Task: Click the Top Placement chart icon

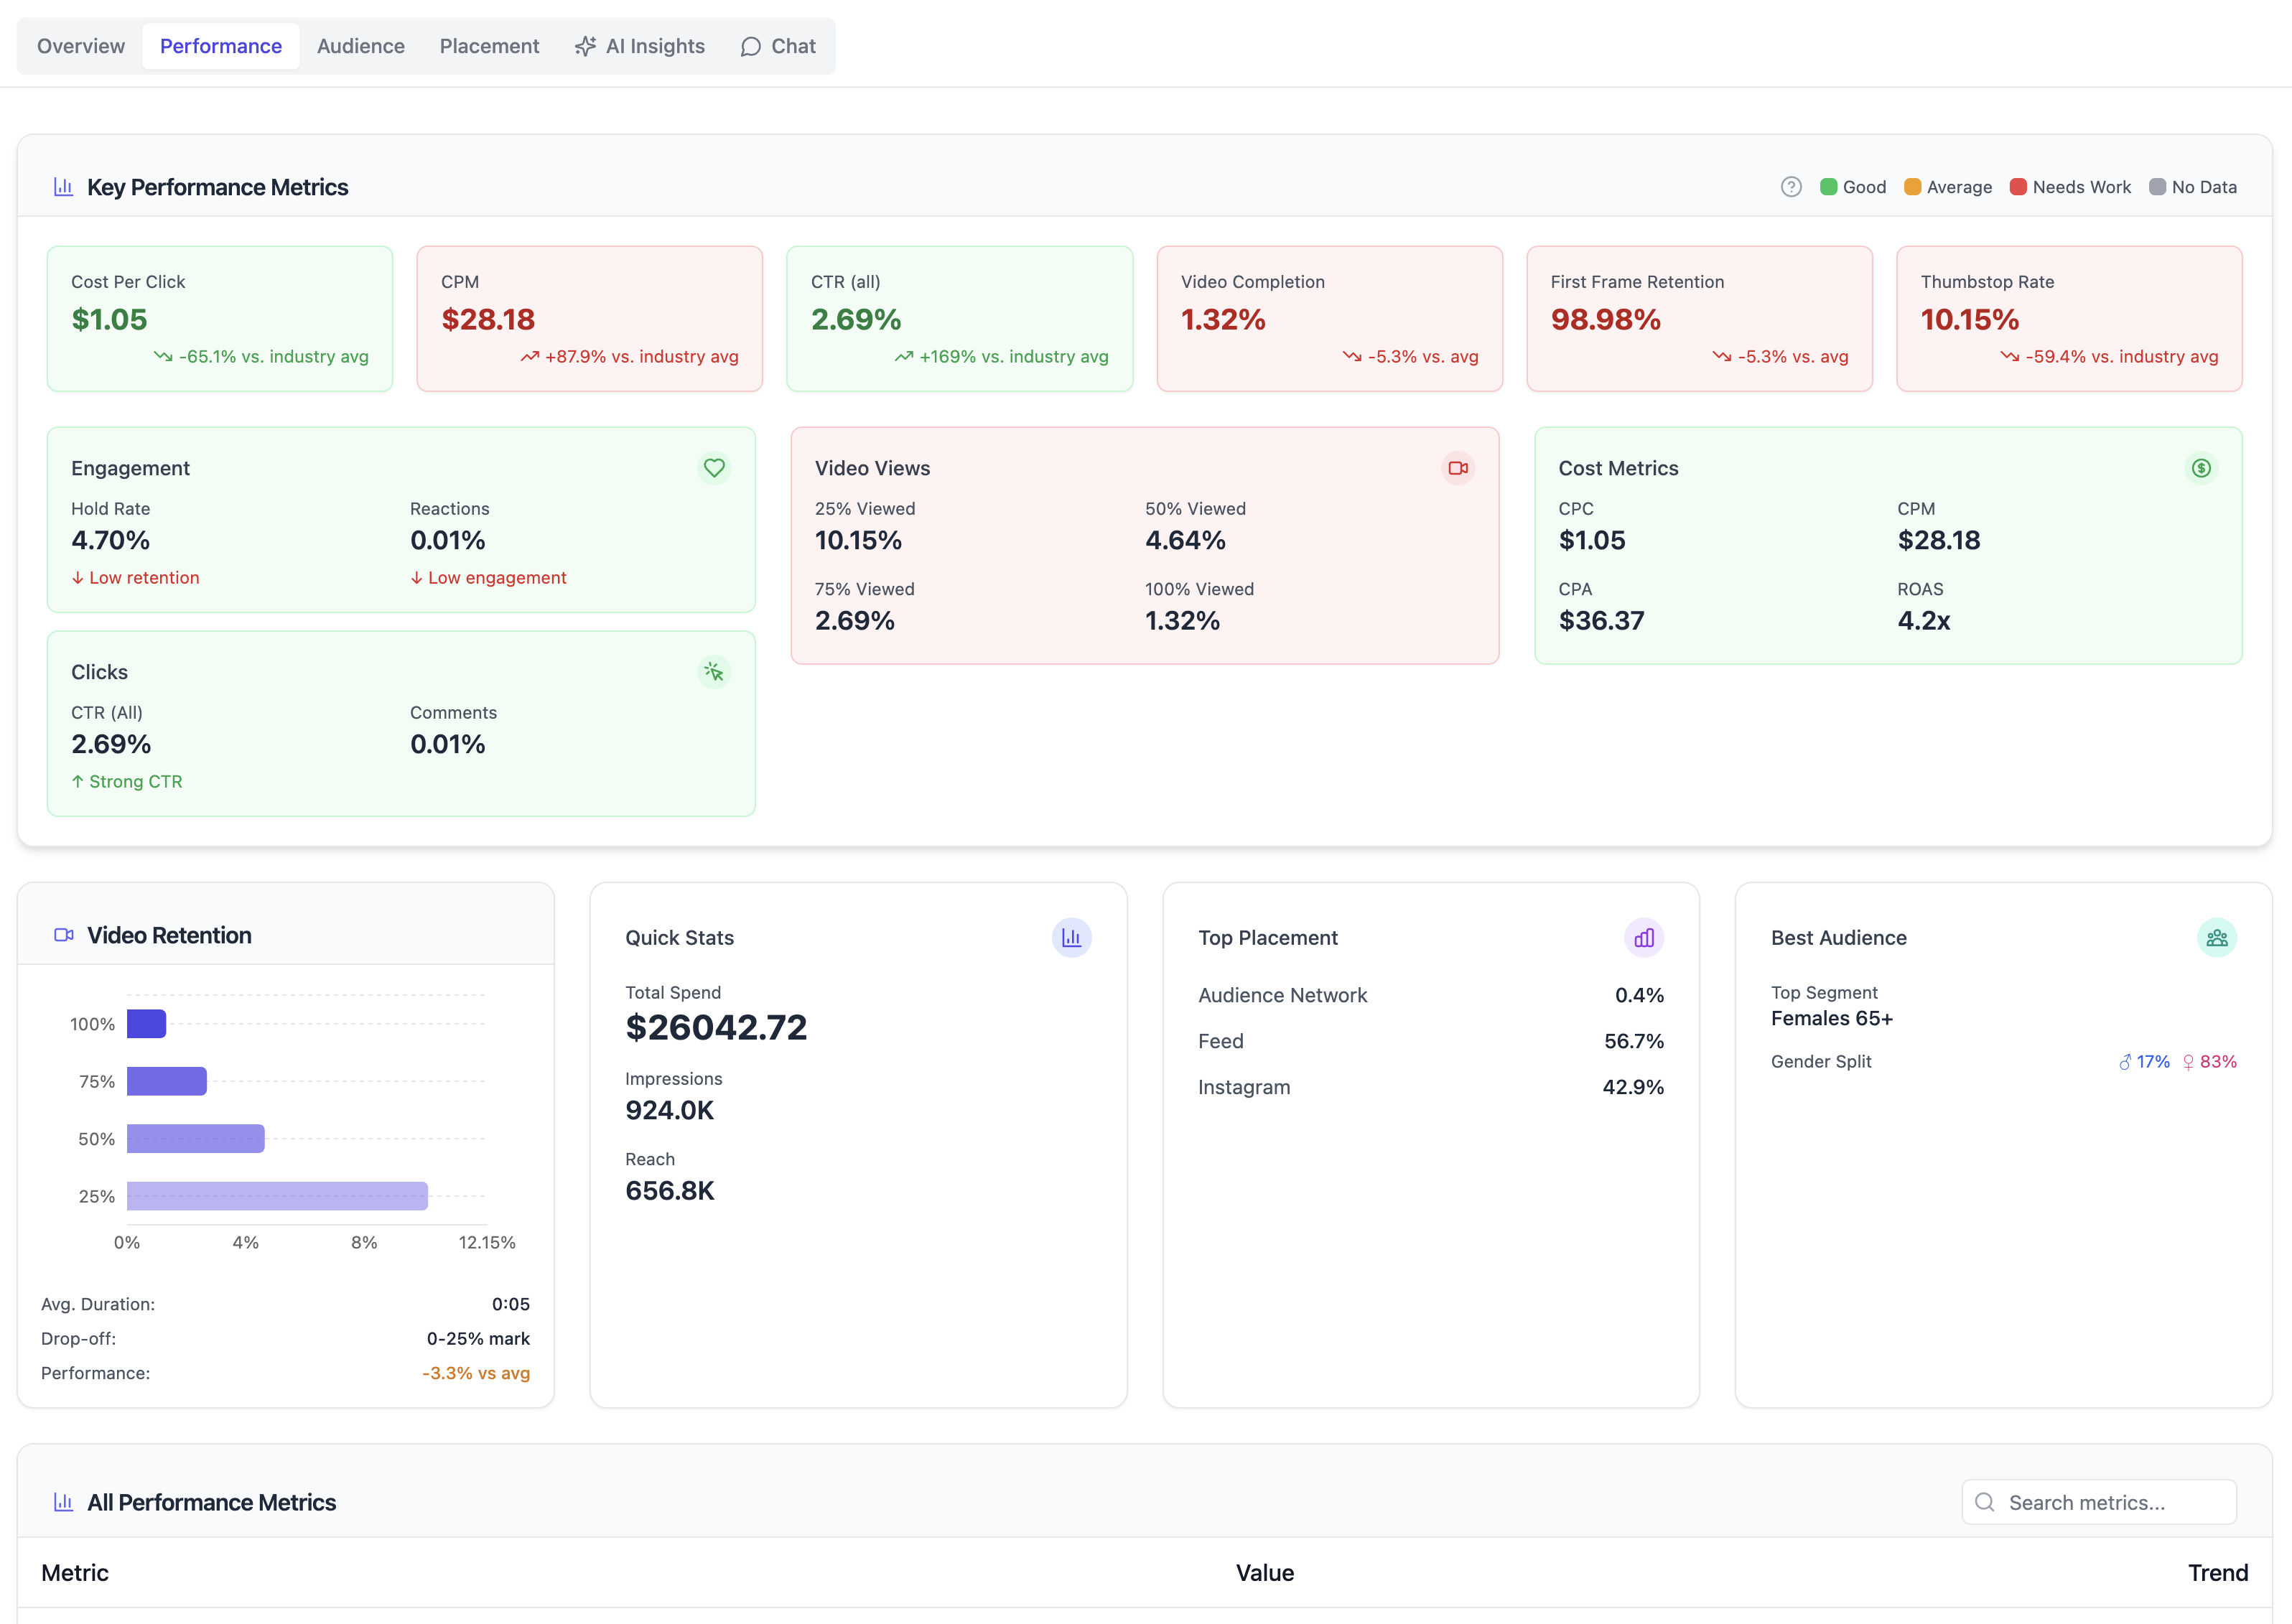Action: pos(1643,938)
